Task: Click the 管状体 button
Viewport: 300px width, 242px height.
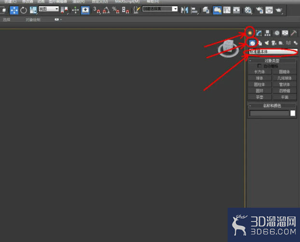Action: [x=285, y=85]
